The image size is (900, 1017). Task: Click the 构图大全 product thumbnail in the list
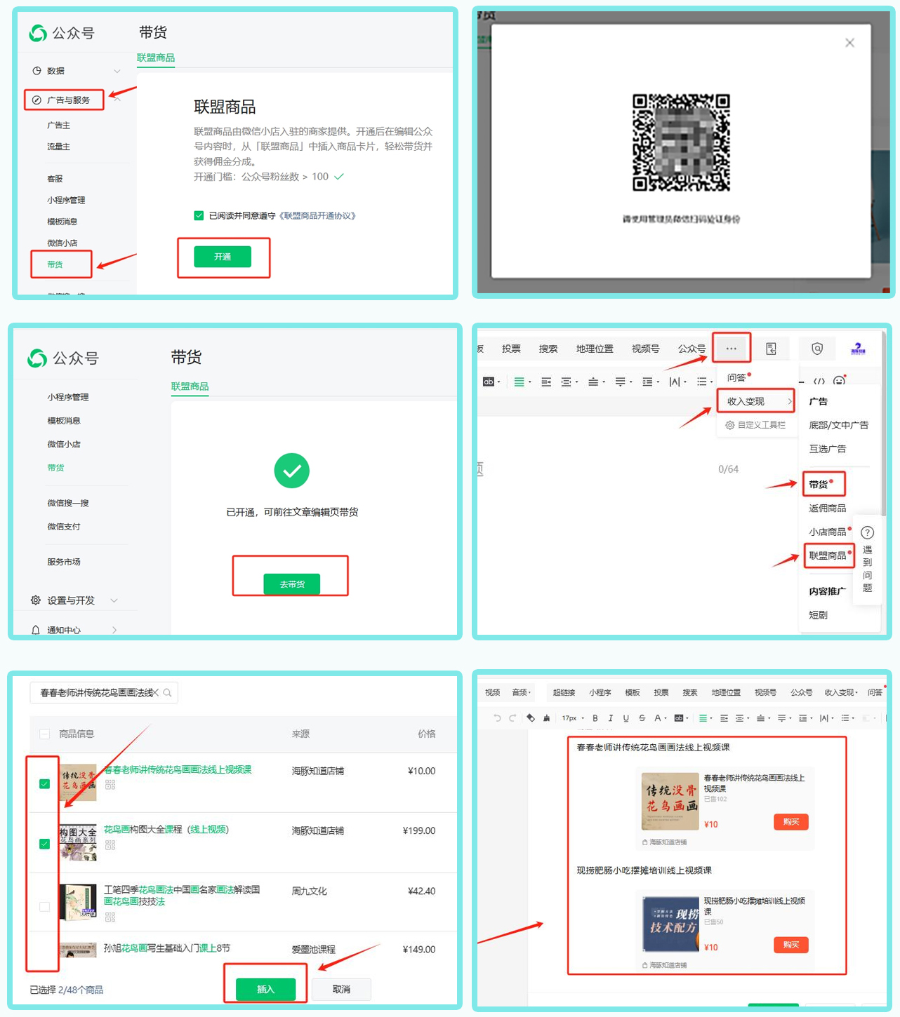point(78,844)
